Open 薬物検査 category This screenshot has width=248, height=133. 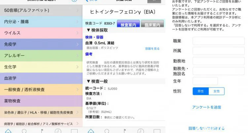click(x=41, y=101)
